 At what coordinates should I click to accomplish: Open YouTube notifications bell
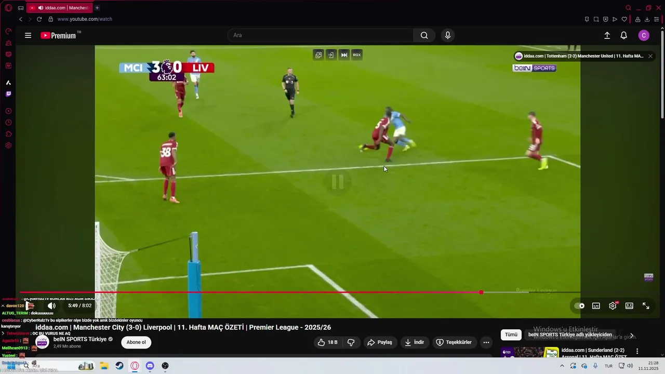[x=623, y=35]
